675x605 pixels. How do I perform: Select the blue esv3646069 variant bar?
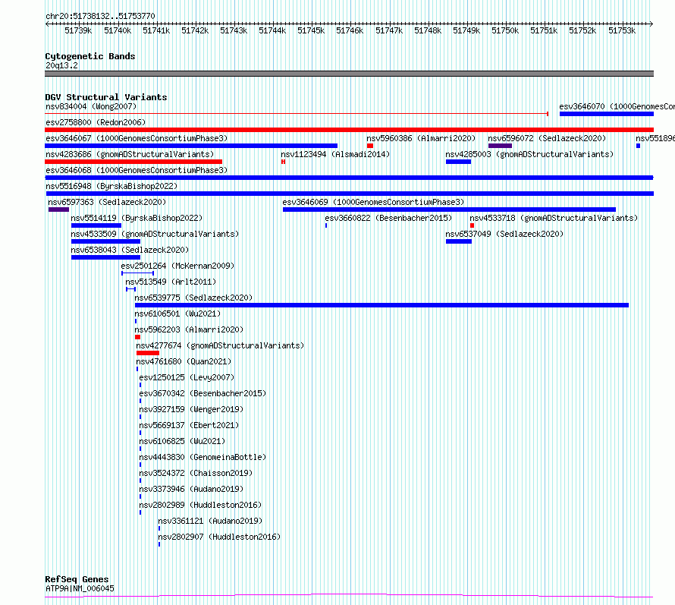click(450, 210)
